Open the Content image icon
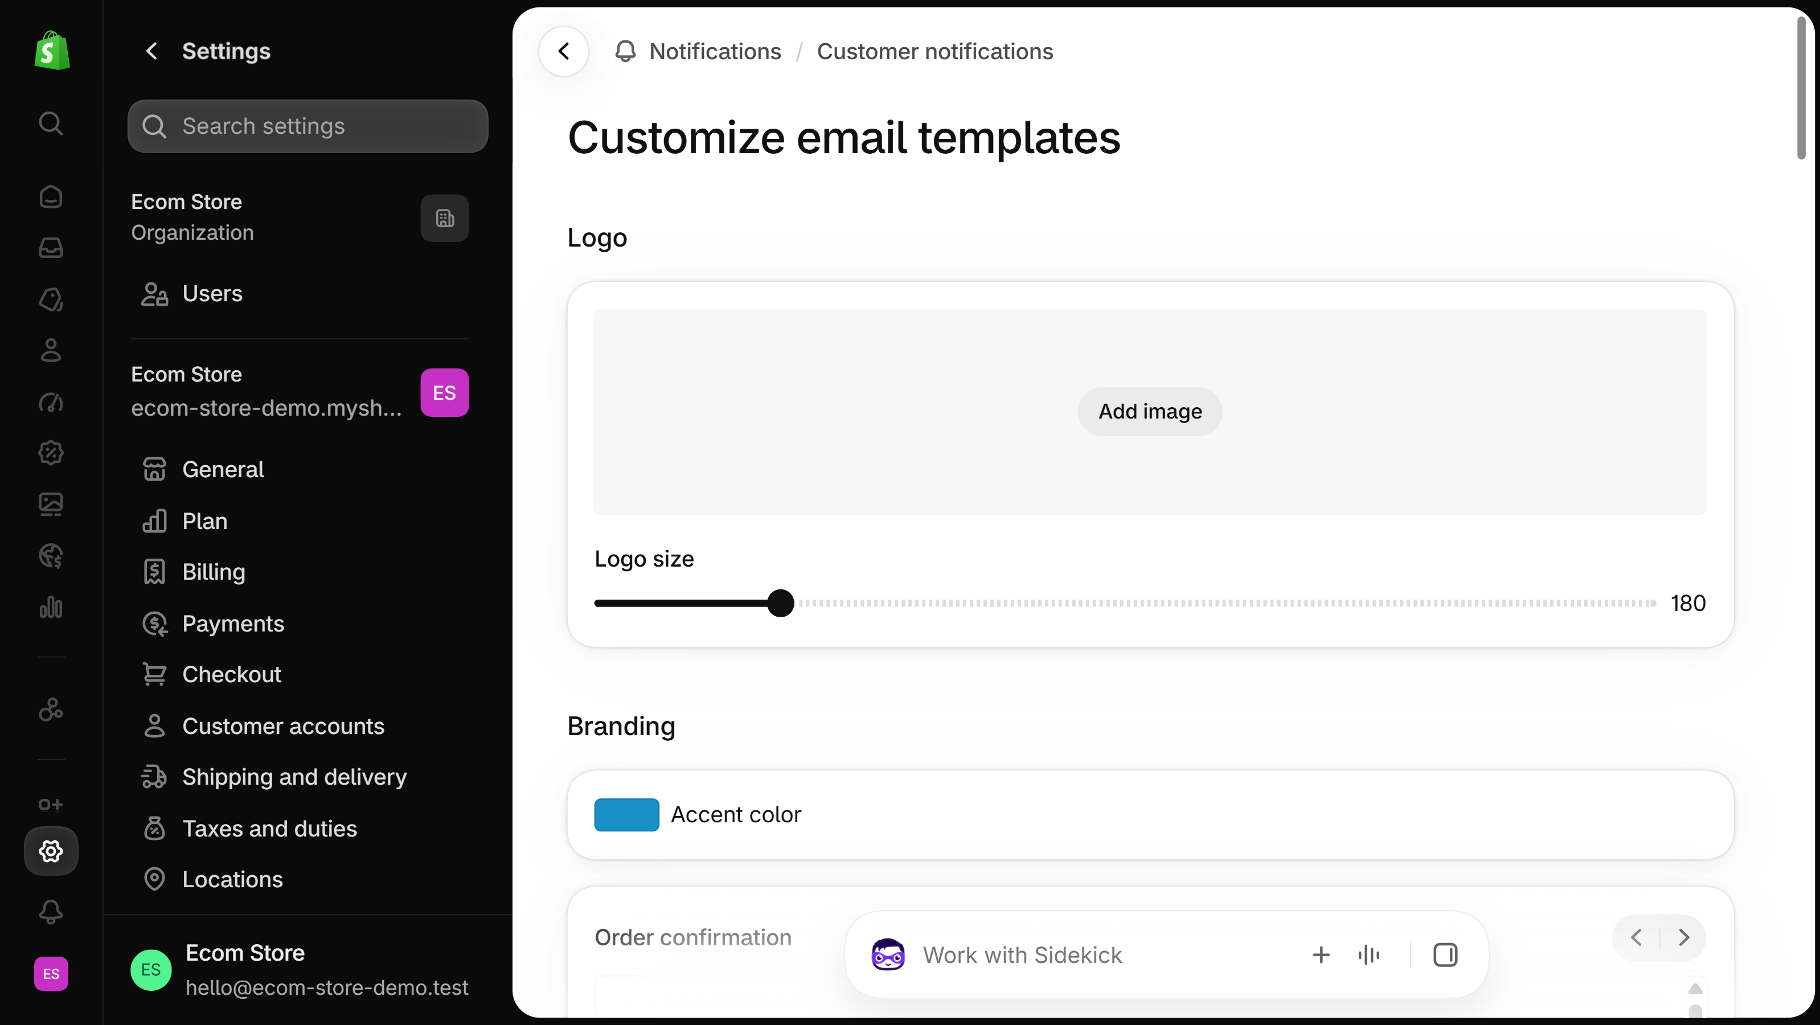The height and width of the screenshot is (1025, 1820). [x=51, y=505]
